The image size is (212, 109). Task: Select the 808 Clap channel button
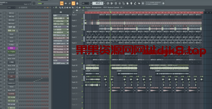pyautogui.click(x=11, y=16)
